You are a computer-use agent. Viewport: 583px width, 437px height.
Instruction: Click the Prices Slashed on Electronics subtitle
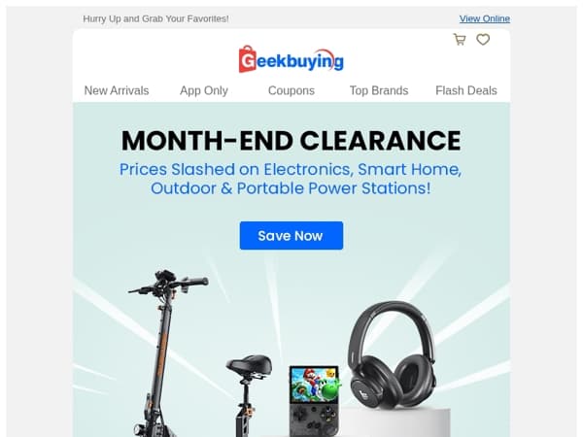pyautogui.click(x=291, y=179)
